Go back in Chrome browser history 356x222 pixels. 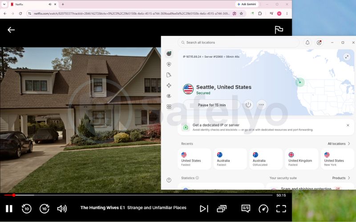(x=5, y=14)
